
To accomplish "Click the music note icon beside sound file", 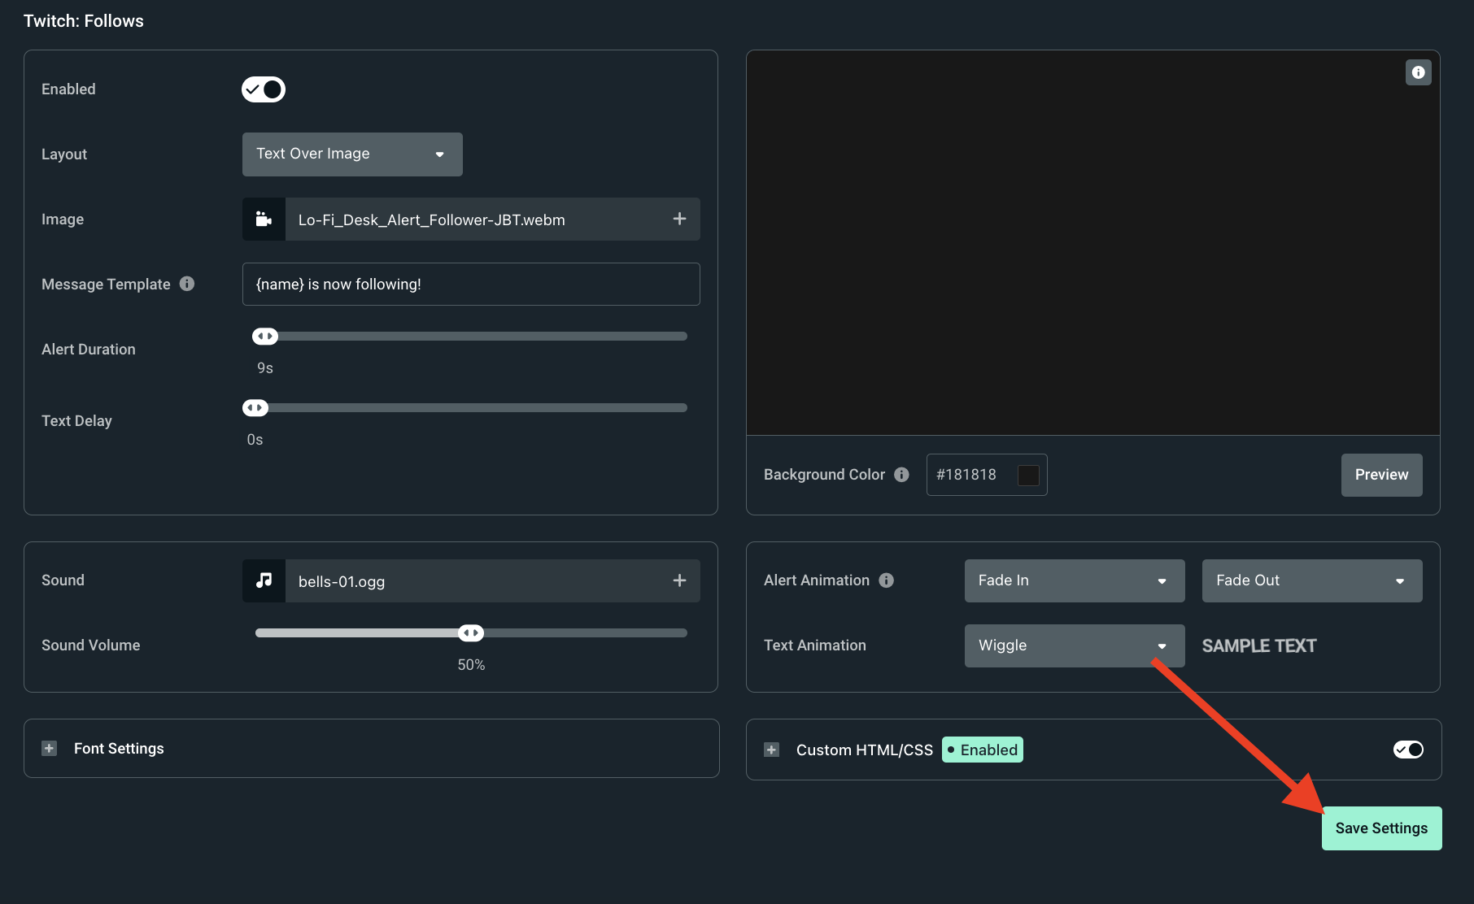I will (x=264, y=580).
